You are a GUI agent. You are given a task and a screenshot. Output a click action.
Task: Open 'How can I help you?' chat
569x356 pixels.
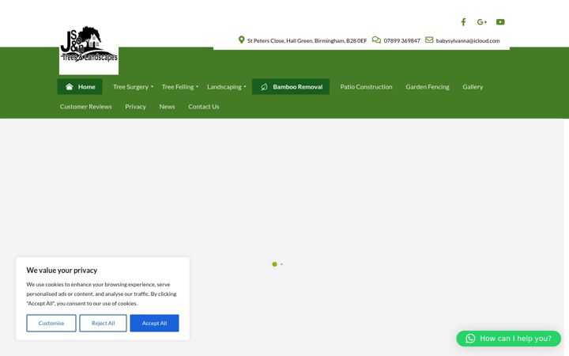tap(508, 339)
